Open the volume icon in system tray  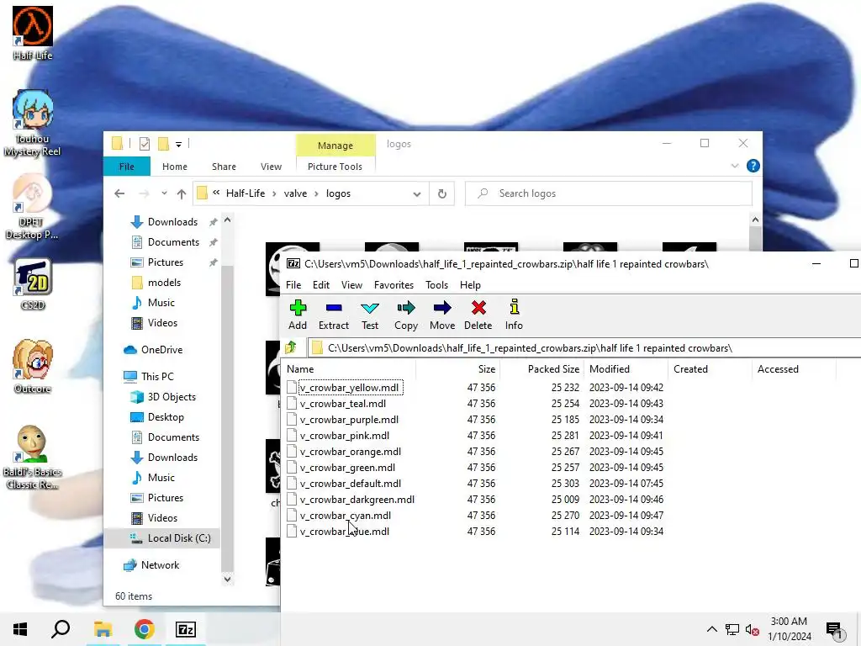[752, 629]
